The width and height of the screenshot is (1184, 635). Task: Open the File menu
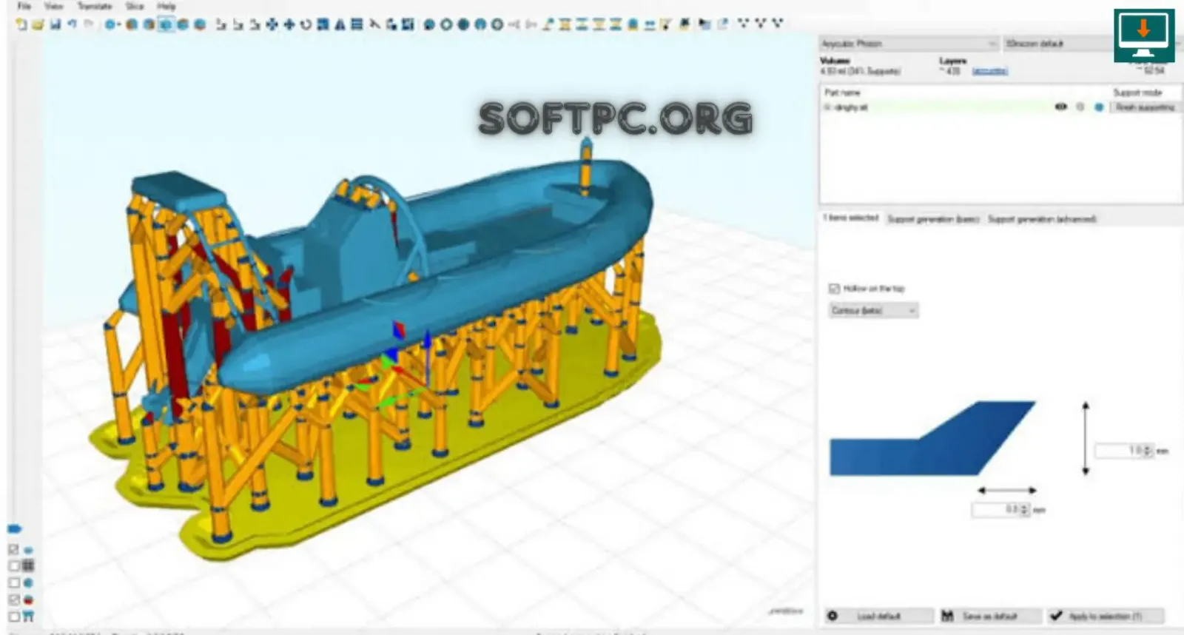(x=24, y=6)
